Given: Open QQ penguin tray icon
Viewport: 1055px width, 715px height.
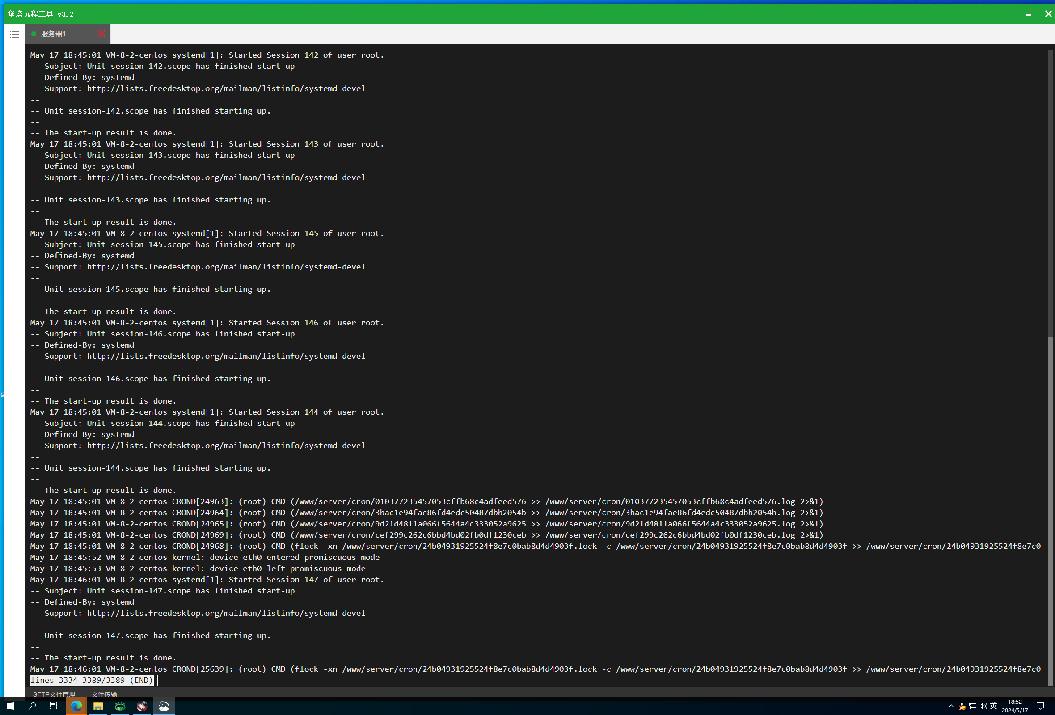Looking at the screenshot, I should 962,706.
